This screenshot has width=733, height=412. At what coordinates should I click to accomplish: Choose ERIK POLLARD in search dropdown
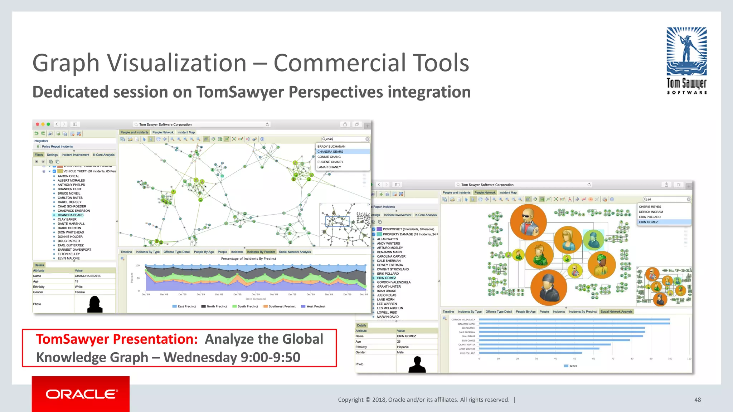(x=650, y=217)
